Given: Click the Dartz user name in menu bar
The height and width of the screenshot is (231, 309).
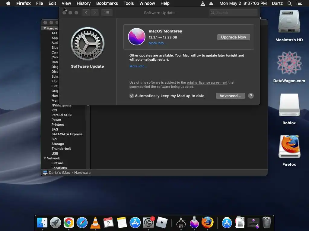Looking at the screenshot, I should click(x=277, y=3).
